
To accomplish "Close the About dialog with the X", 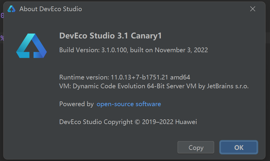I will point(253,9).
